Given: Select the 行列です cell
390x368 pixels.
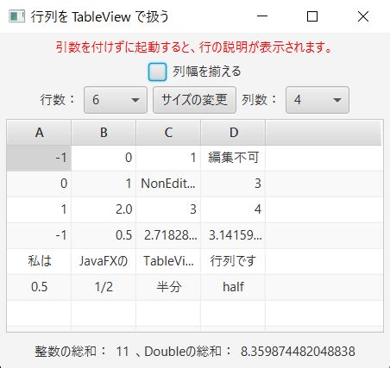Looking at the screenshot, I should coord(233,261).
